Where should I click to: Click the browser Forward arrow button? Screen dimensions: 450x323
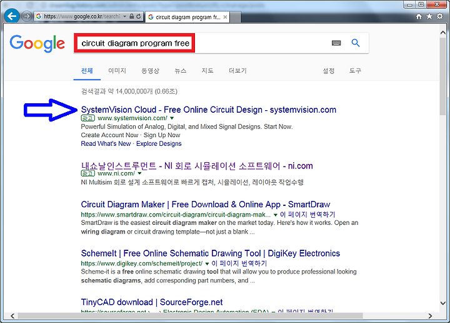coord(27,16)
